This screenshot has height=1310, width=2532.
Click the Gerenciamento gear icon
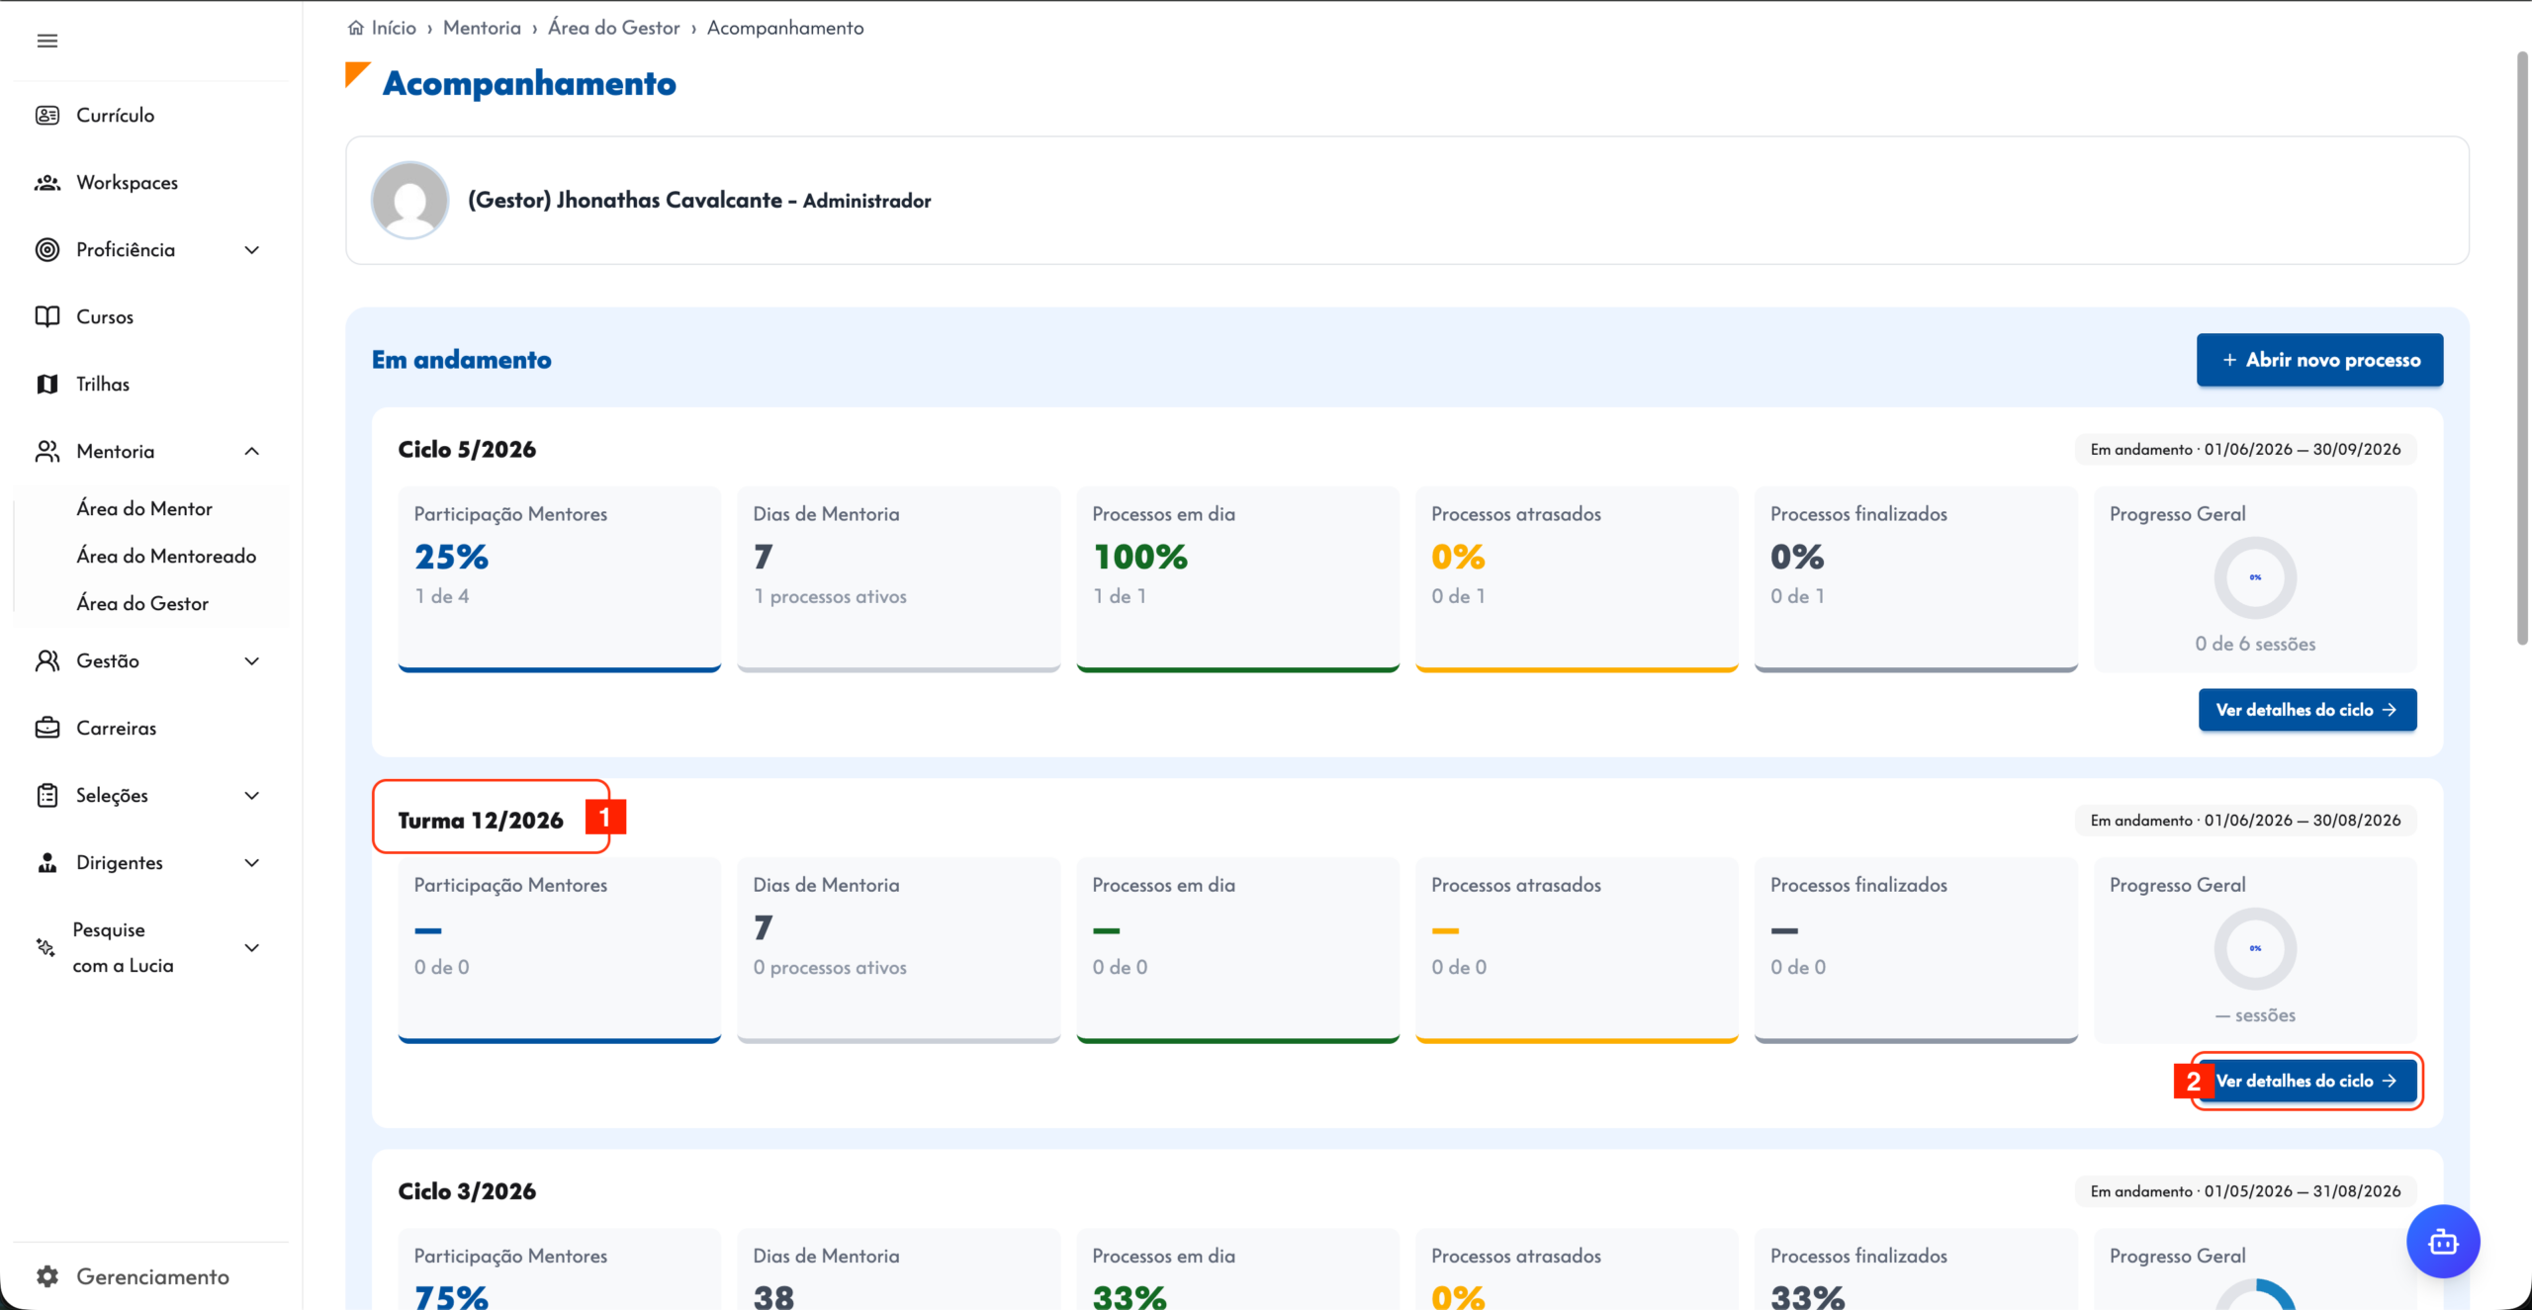pyautogui.click(x=46, y=1276)
